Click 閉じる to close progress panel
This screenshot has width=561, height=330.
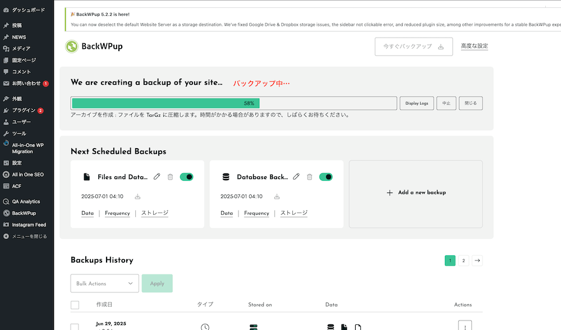pos(471,103)
